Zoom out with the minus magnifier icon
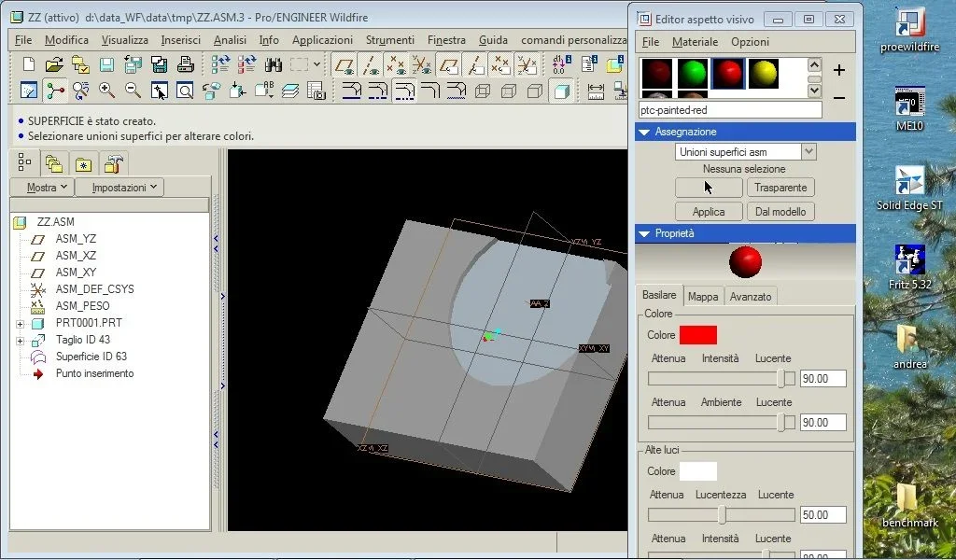Image resolution: width=956 pixels, height=560 pixels. coord(133,91)
